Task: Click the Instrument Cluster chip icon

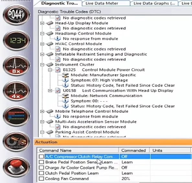Action: tap(50, 65)
